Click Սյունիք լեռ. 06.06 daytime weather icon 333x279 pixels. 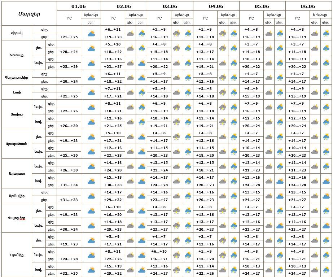point(326,240)
